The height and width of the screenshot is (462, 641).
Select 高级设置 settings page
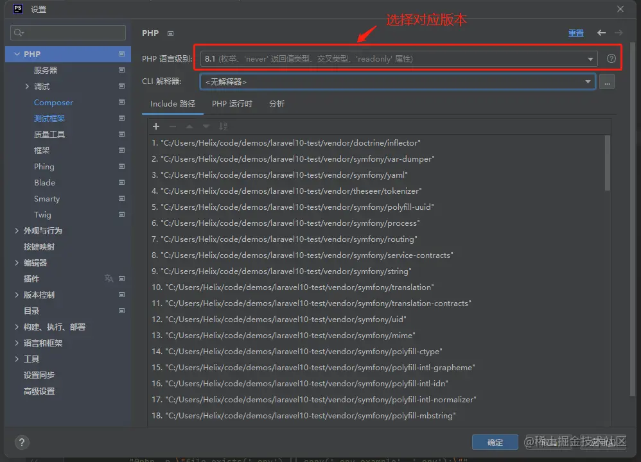coord(39,391)
